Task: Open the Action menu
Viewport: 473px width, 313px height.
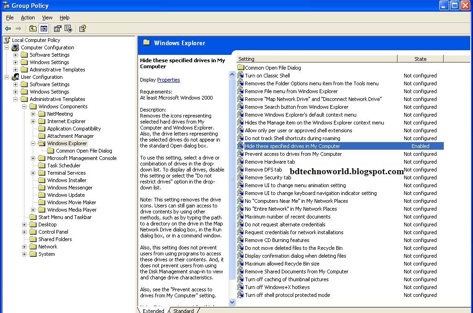Action: click(x=28, y=18)
